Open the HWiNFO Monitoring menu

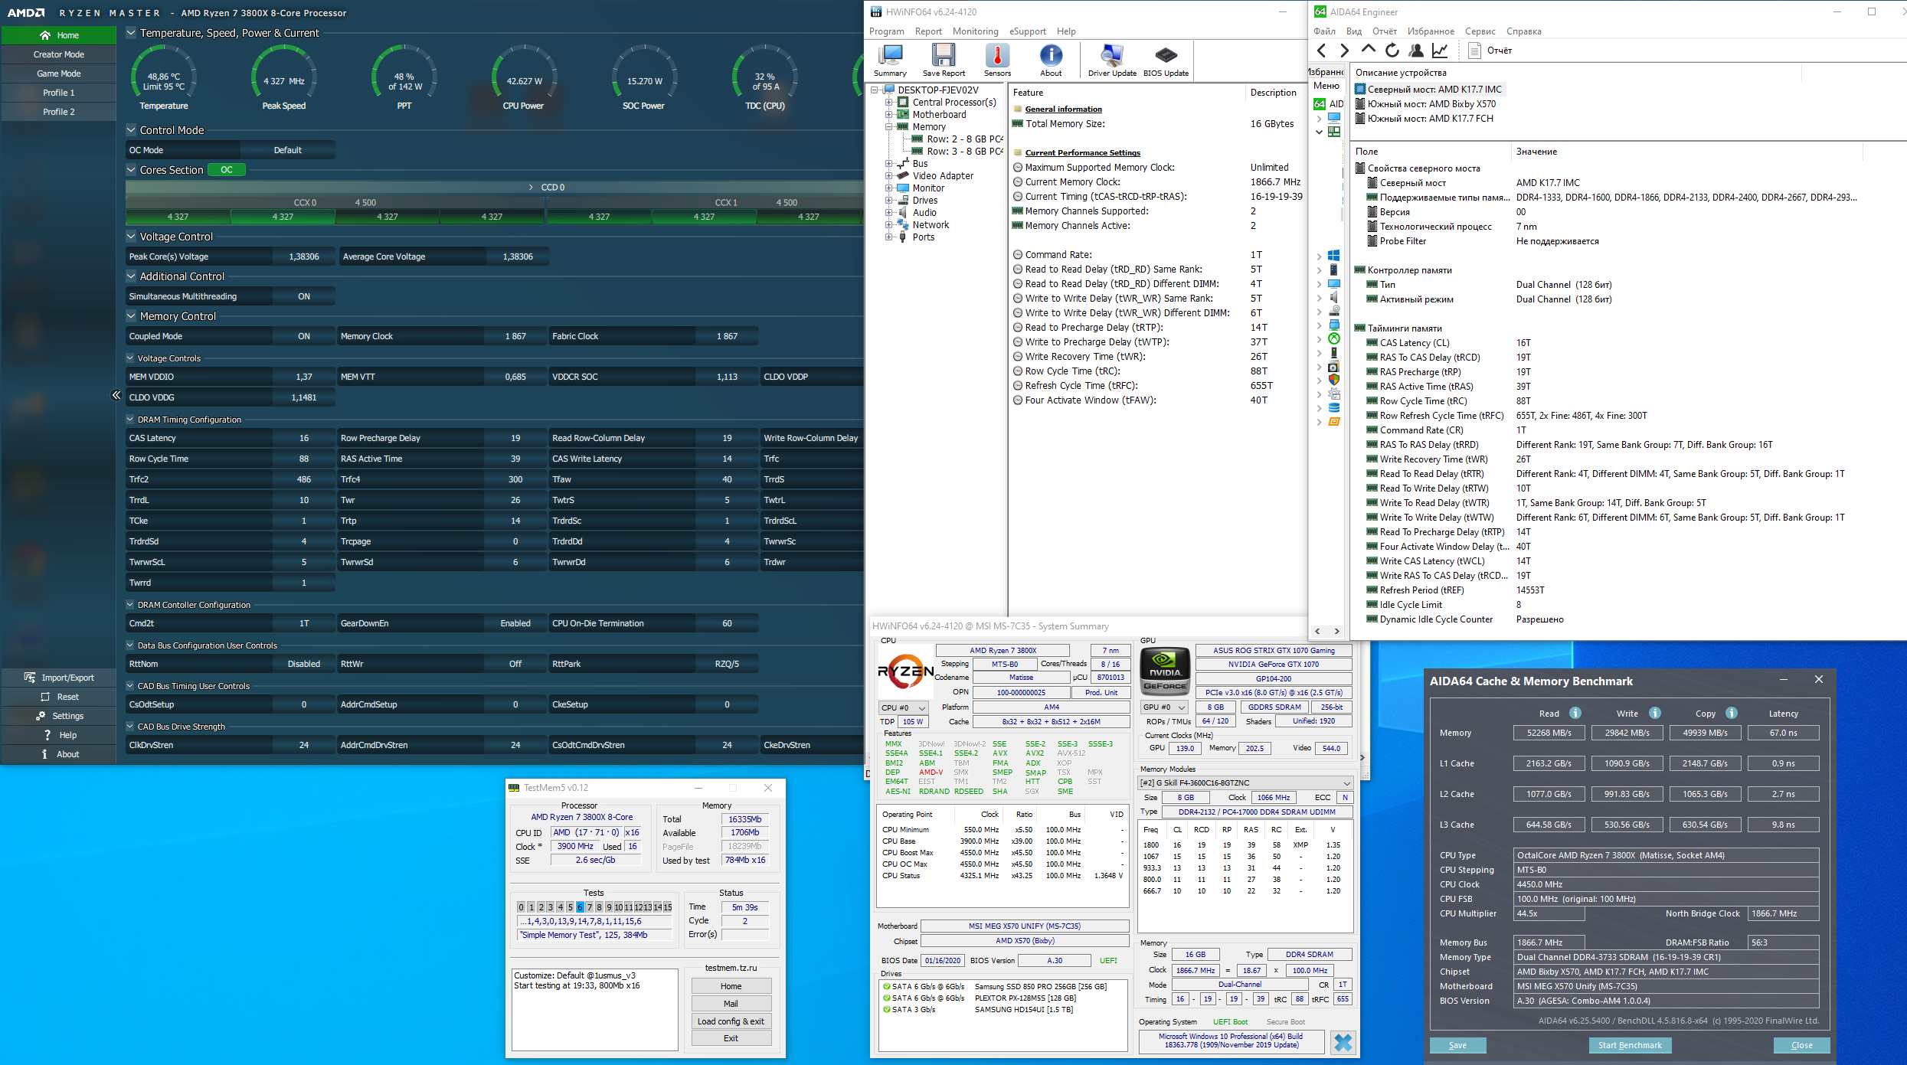975,31
